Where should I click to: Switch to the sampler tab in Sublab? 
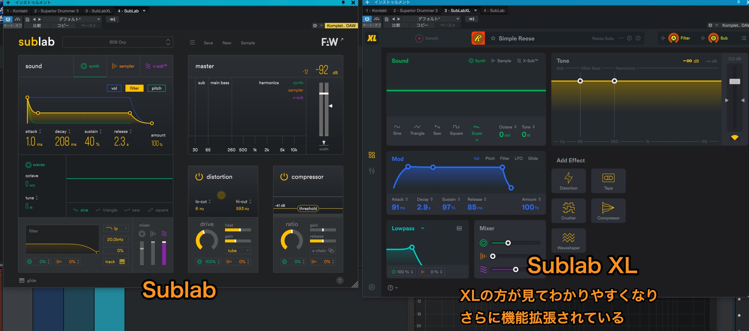click(123, 66)
